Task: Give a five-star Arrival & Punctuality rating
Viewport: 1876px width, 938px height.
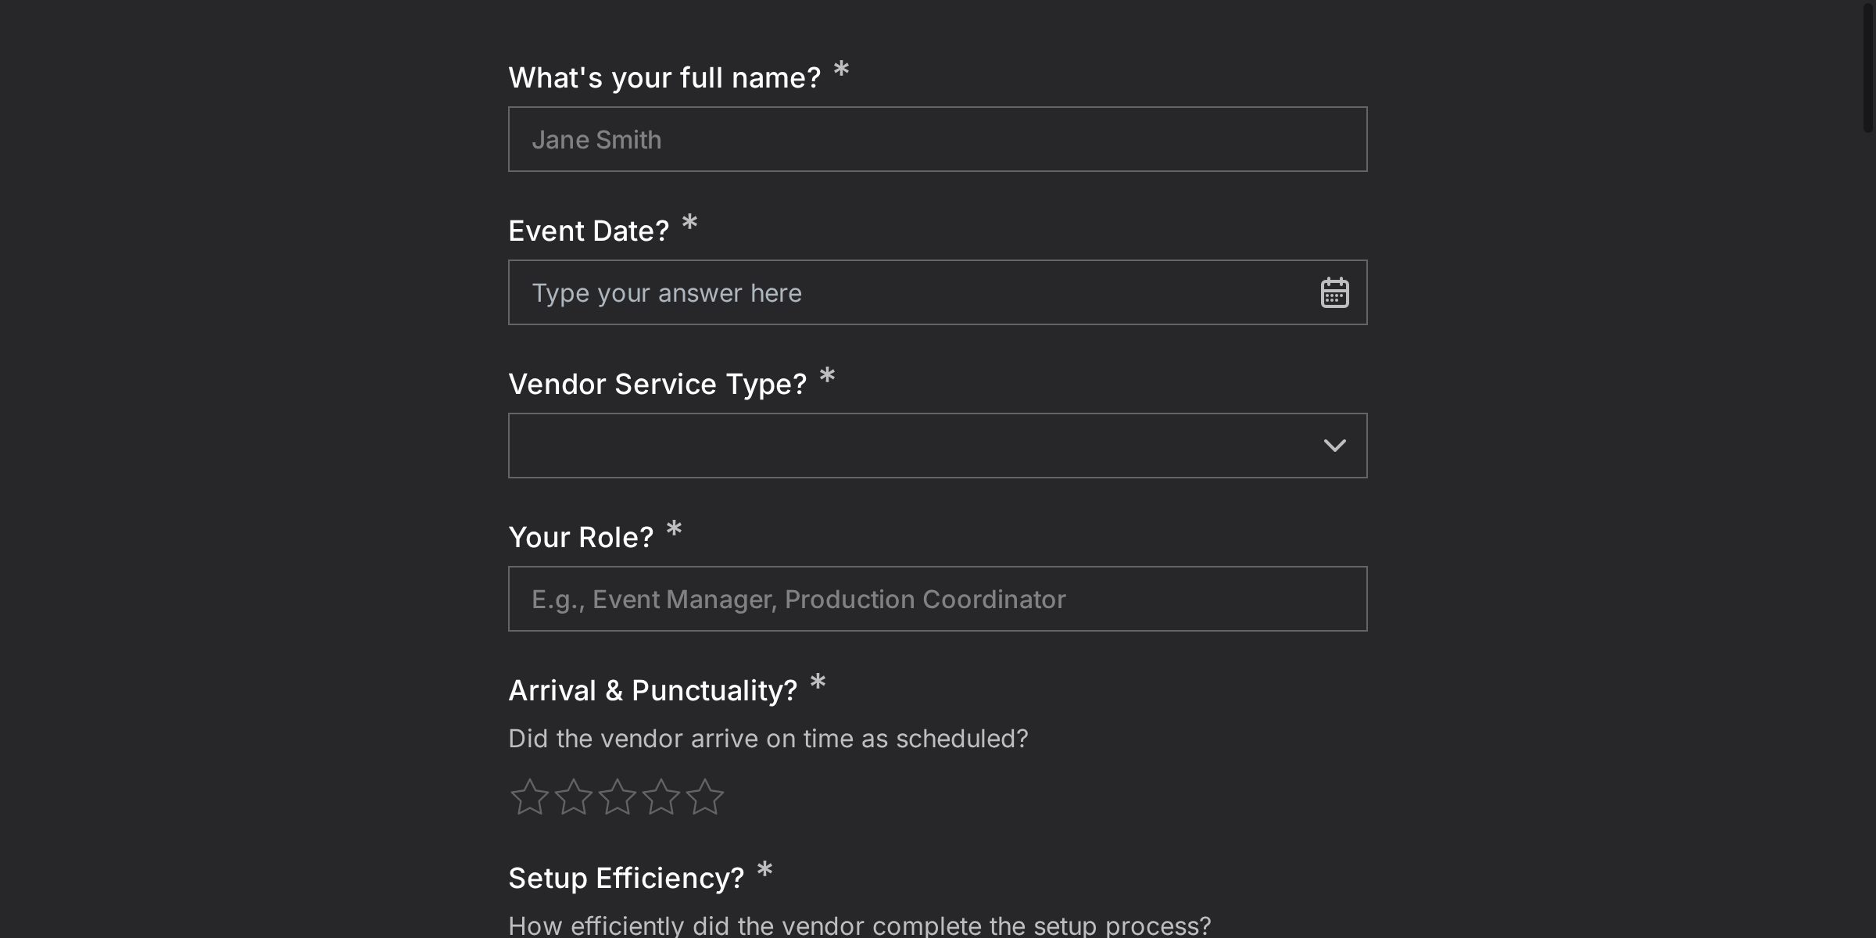Action: click(x=707, y=798)
